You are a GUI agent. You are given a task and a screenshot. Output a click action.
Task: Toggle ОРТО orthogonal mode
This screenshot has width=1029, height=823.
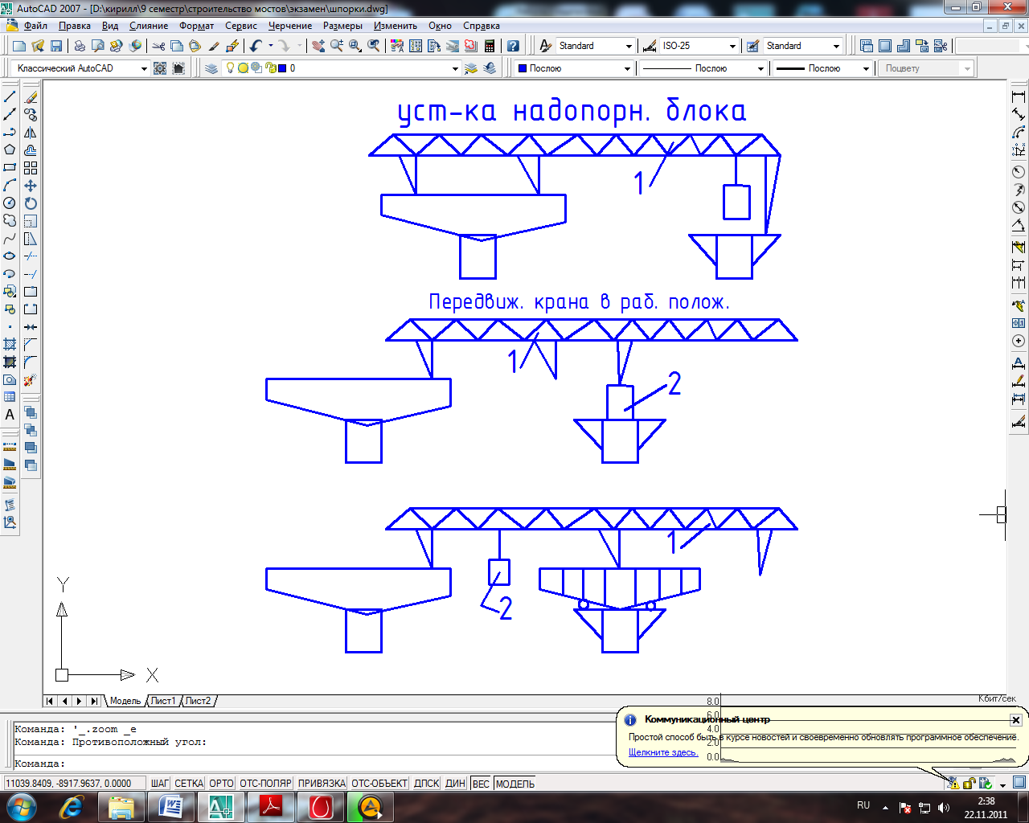tap(221, 784)
